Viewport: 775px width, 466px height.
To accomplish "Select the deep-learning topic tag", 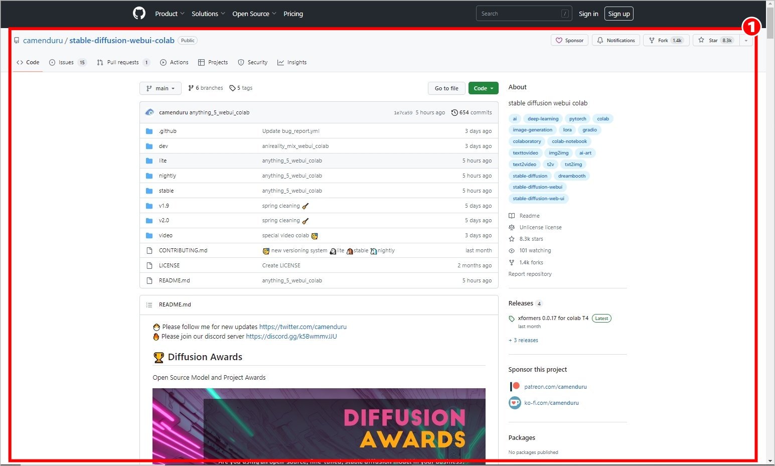I will (543, 119).
